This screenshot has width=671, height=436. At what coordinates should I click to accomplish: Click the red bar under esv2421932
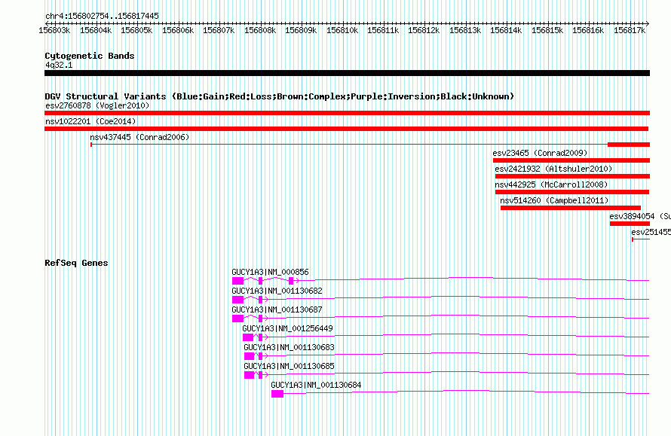[x=572, y=176]
